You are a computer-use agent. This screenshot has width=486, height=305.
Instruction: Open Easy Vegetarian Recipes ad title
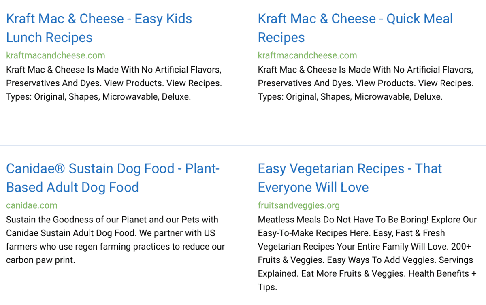(350, 178)
